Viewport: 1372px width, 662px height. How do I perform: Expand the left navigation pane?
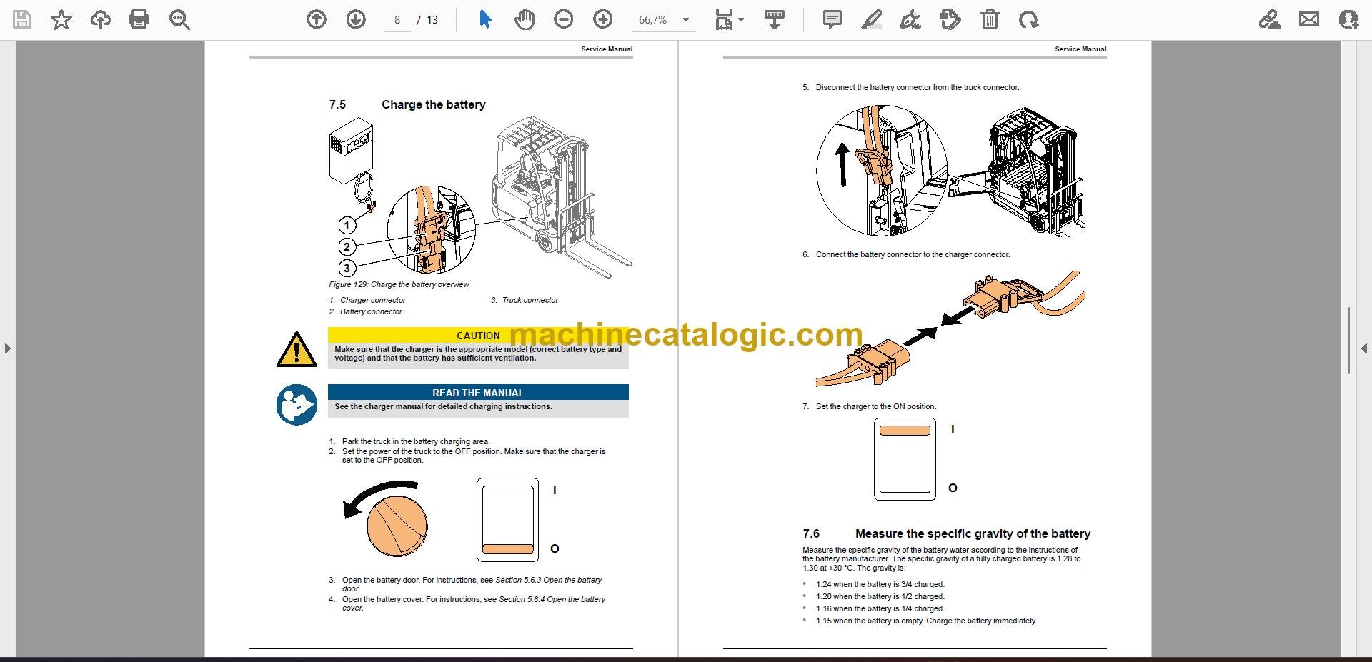[x=7, y=348]
